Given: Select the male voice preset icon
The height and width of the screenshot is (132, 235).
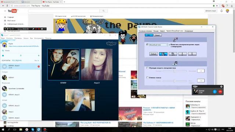Looking at the screenshot, I should coord(182,54).
